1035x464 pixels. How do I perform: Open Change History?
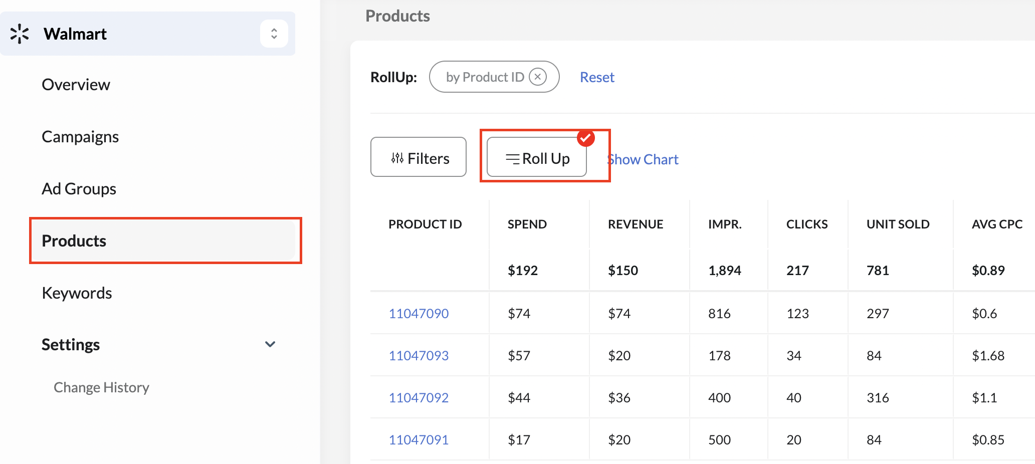(102, 387)
